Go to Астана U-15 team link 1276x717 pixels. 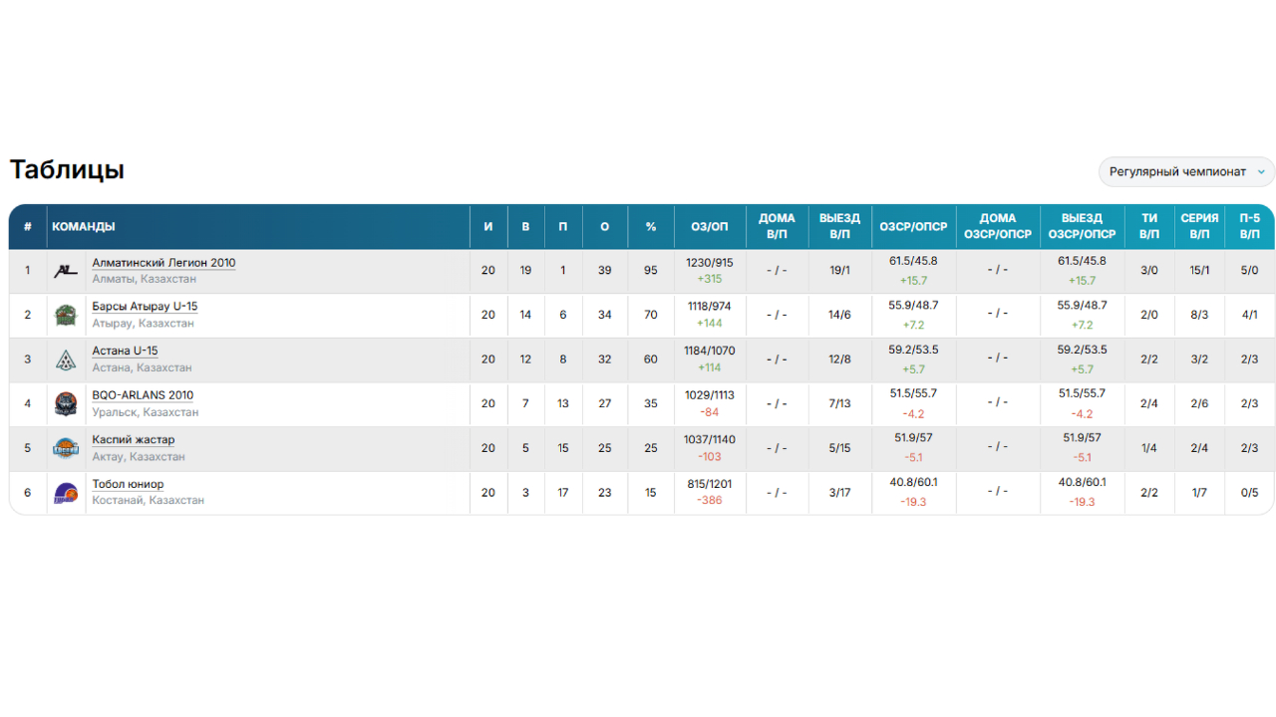tap(125, 352)
